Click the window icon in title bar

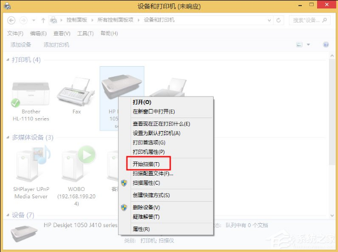(x=7, y=6)
